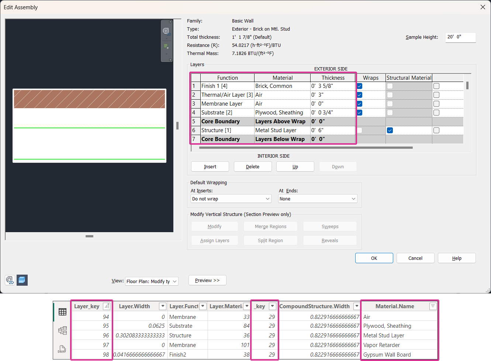Tick the last column checkbox in the Structure [1] row

(436, 130)
